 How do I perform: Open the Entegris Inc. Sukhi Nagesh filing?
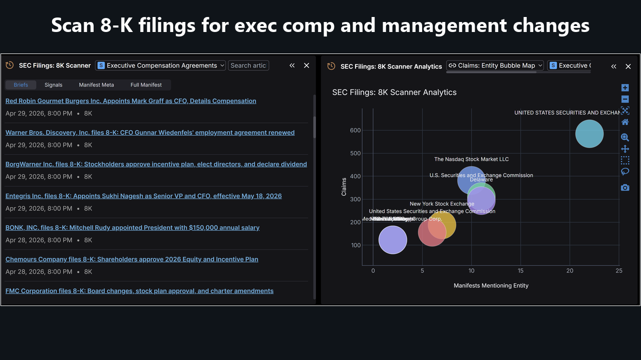tap(144, 196)
